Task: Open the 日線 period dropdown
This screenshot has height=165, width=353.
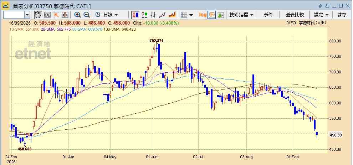Action: click(x=111, y=15)
